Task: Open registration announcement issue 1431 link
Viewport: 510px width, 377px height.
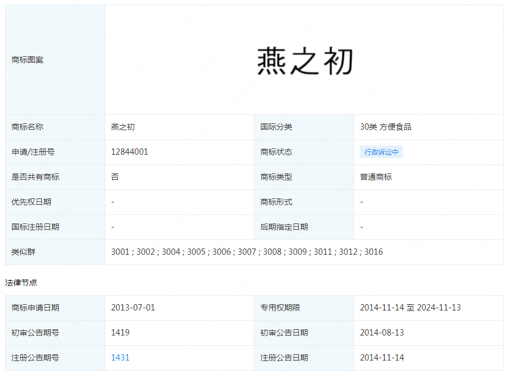Action: 120,358
